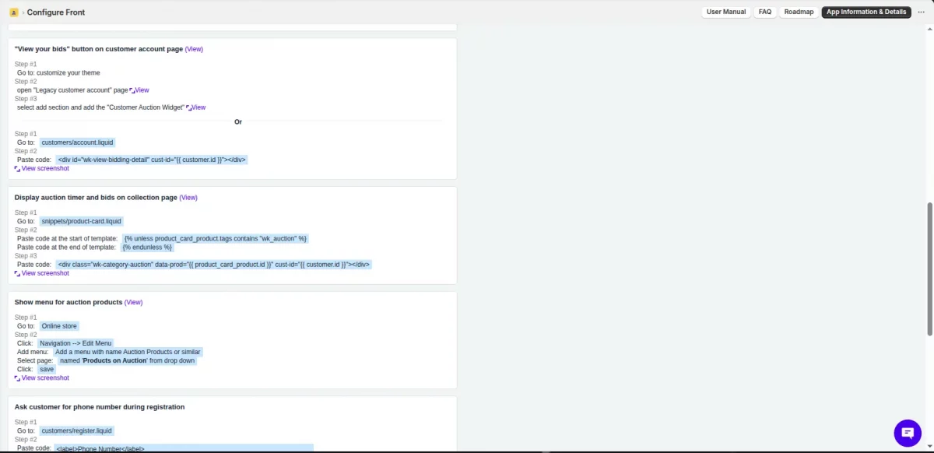
Task: Click the Phone Number label code snippet
Action: tap(184, 448)
